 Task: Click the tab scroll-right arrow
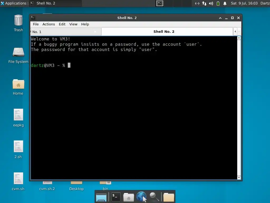tap(239, 32)
